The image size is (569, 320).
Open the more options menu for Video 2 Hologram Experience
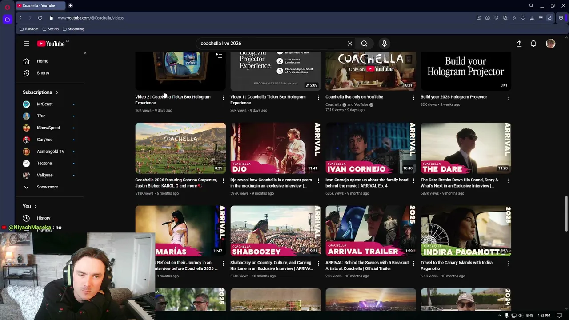click(x=223, y=98)
